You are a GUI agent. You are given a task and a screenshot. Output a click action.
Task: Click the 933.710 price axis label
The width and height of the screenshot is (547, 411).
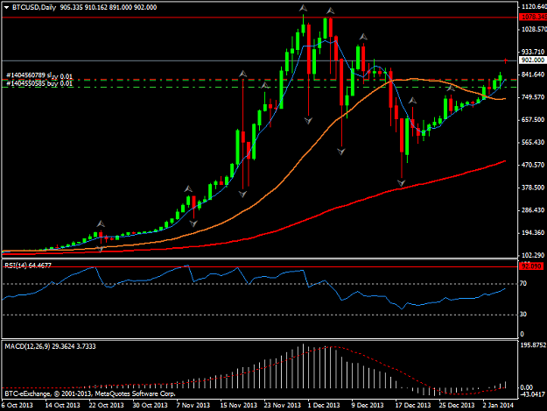click(x=533, y=52)
